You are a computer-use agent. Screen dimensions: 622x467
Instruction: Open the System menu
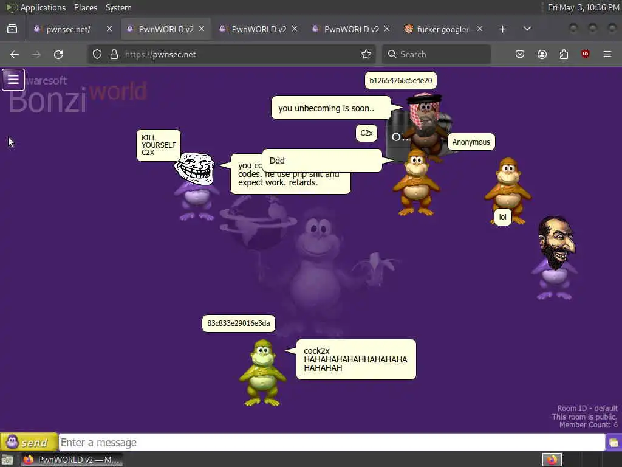(x=118, y=7)
